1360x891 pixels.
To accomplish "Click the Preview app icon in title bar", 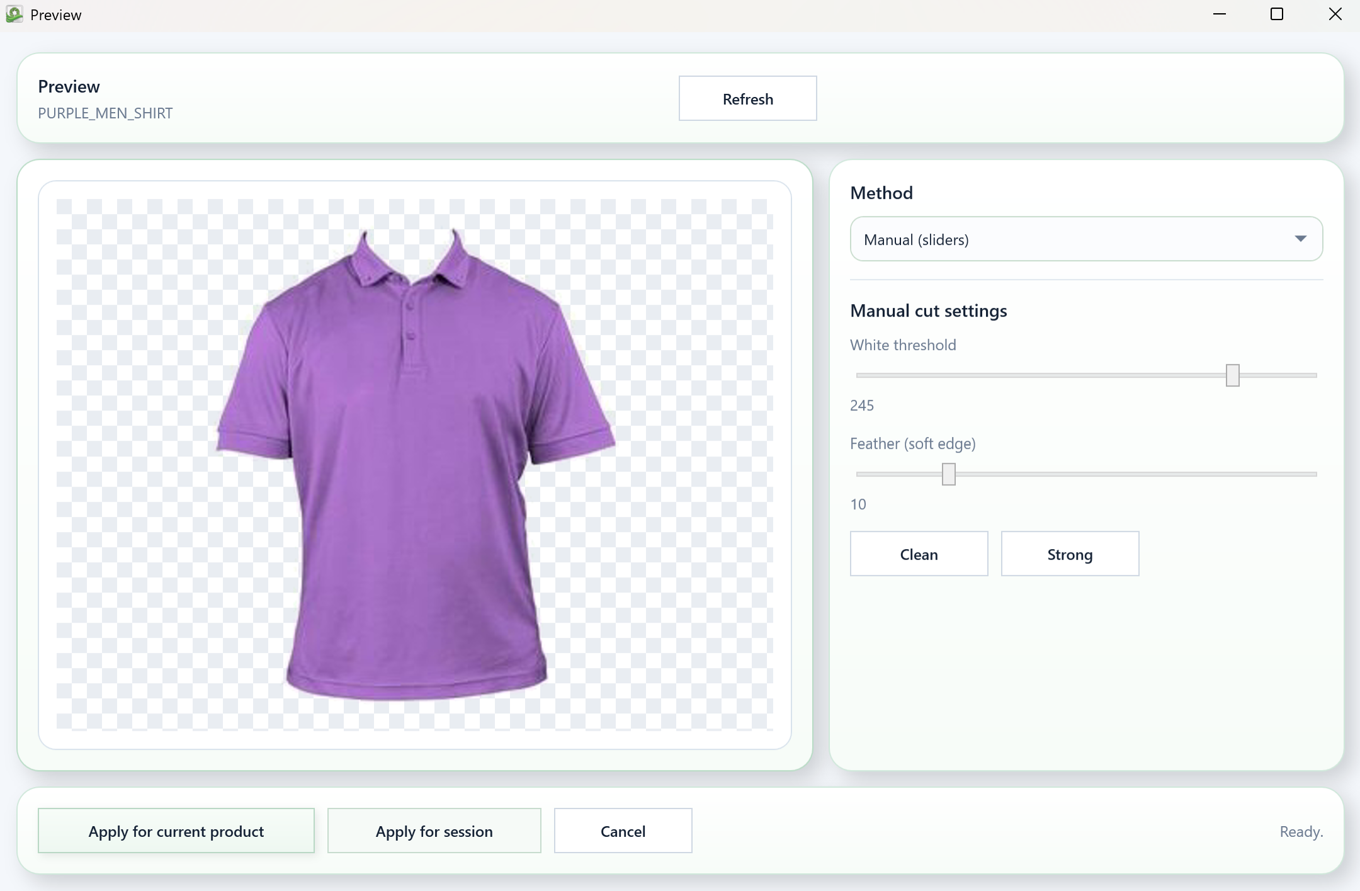I will [14, 14].
